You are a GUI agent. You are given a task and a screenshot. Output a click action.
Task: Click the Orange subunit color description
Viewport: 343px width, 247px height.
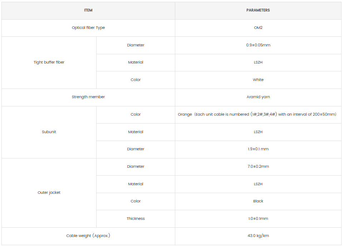pyautogui.click(x=257, y=115)
